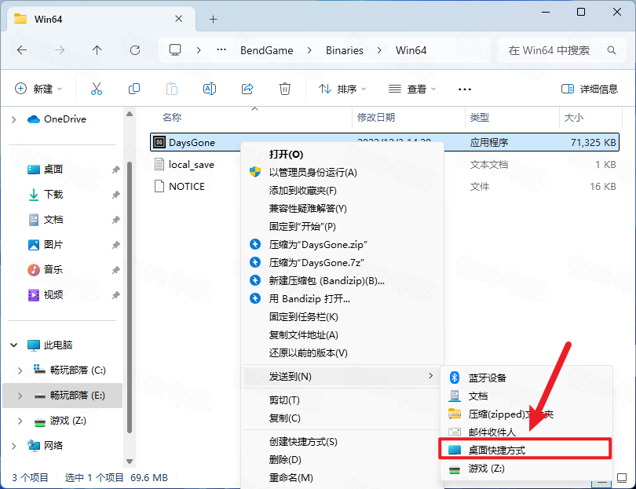
Task: Close the Win64 tab
Action: coord(178,19)
